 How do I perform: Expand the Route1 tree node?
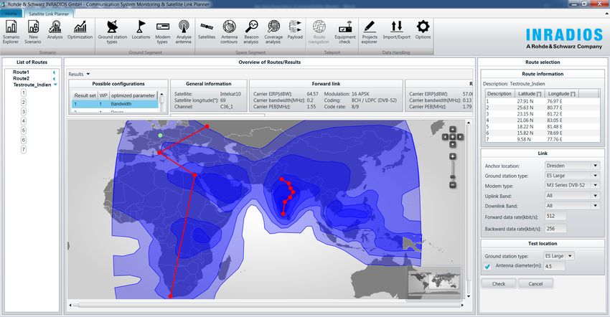[x=54, y=72]
